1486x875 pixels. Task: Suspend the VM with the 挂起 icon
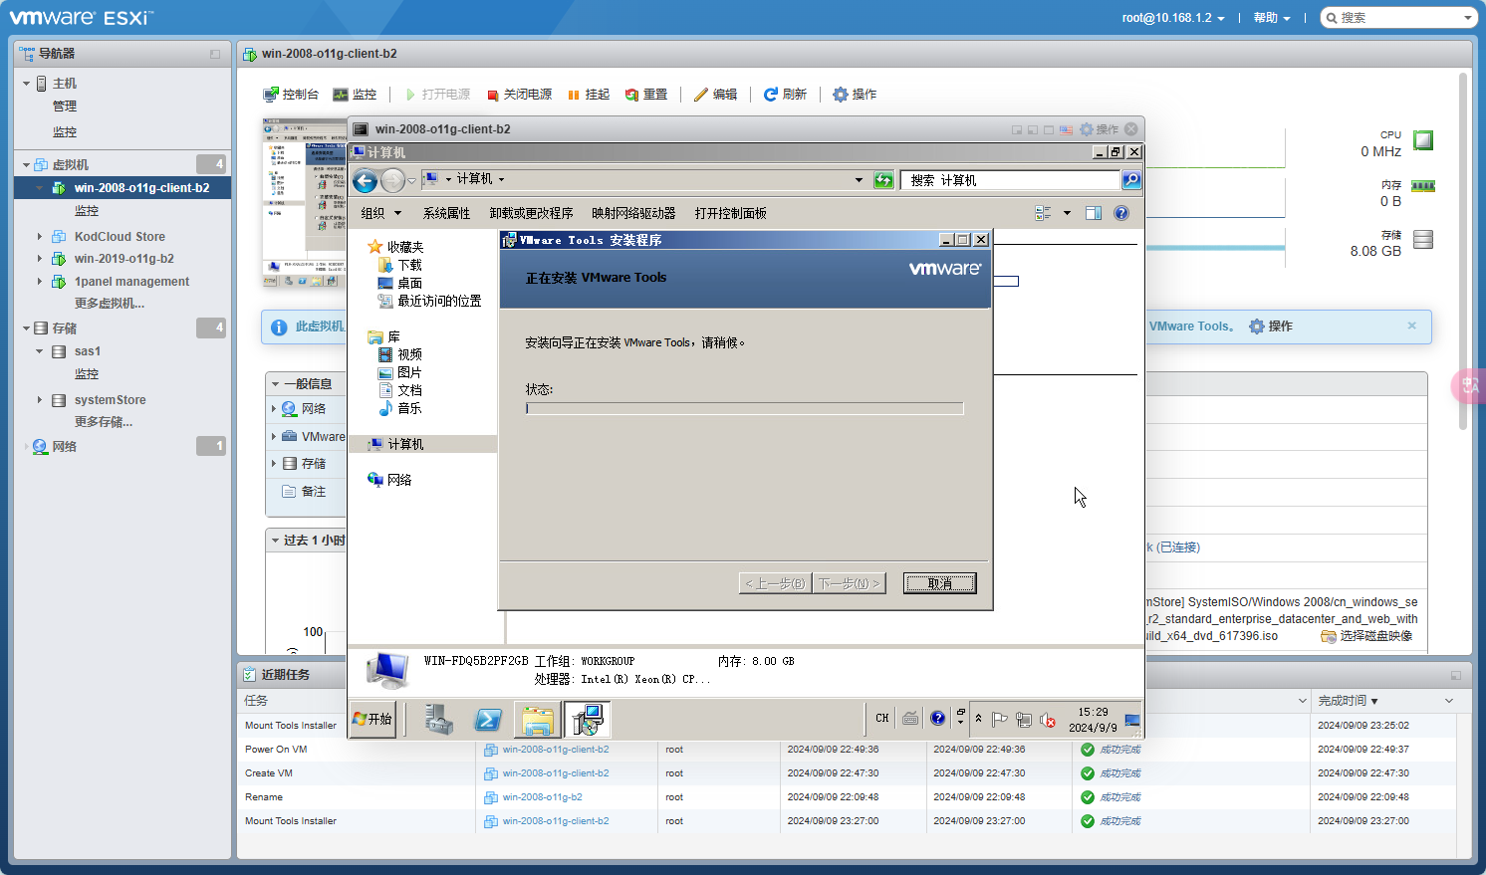click(589, 95)
